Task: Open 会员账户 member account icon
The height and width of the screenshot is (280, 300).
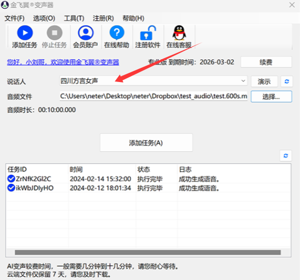Action: click(x=86, y=33)
